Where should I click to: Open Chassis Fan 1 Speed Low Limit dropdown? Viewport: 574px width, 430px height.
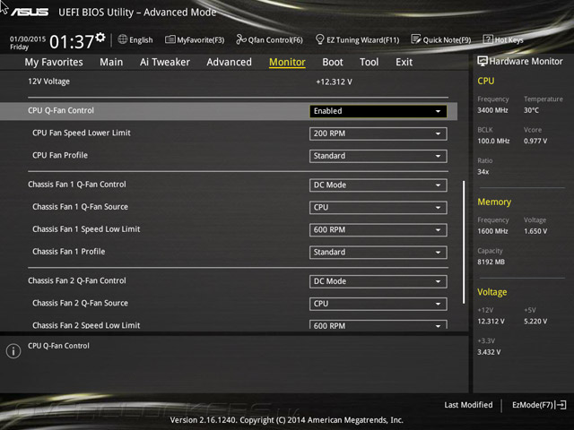[378, 230]
